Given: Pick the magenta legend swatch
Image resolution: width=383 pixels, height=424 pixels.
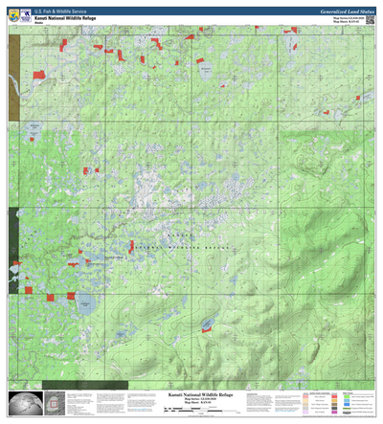Looking at the screenshot, I should 334,412.
